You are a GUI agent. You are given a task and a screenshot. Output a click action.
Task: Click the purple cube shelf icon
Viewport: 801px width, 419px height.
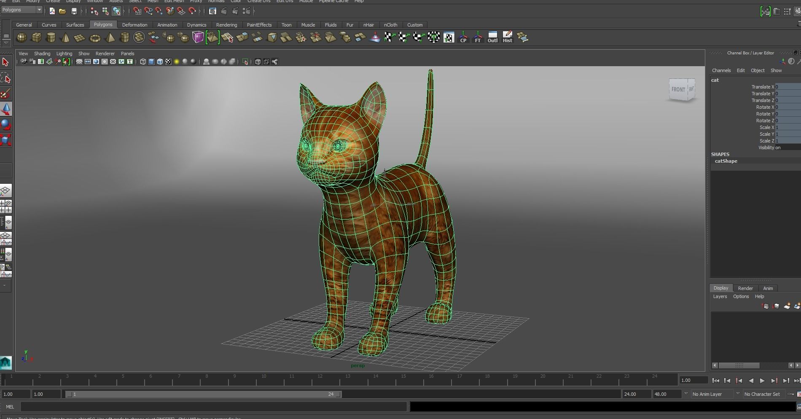198,38
